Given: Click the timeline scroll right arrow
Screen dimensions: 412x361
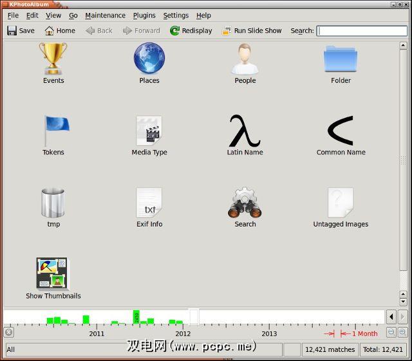Looking at the screenshot, I should point(402,317).
